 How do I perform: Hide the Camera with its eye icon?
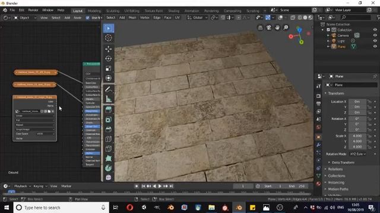pyautogui.click(x=375, y=35)
